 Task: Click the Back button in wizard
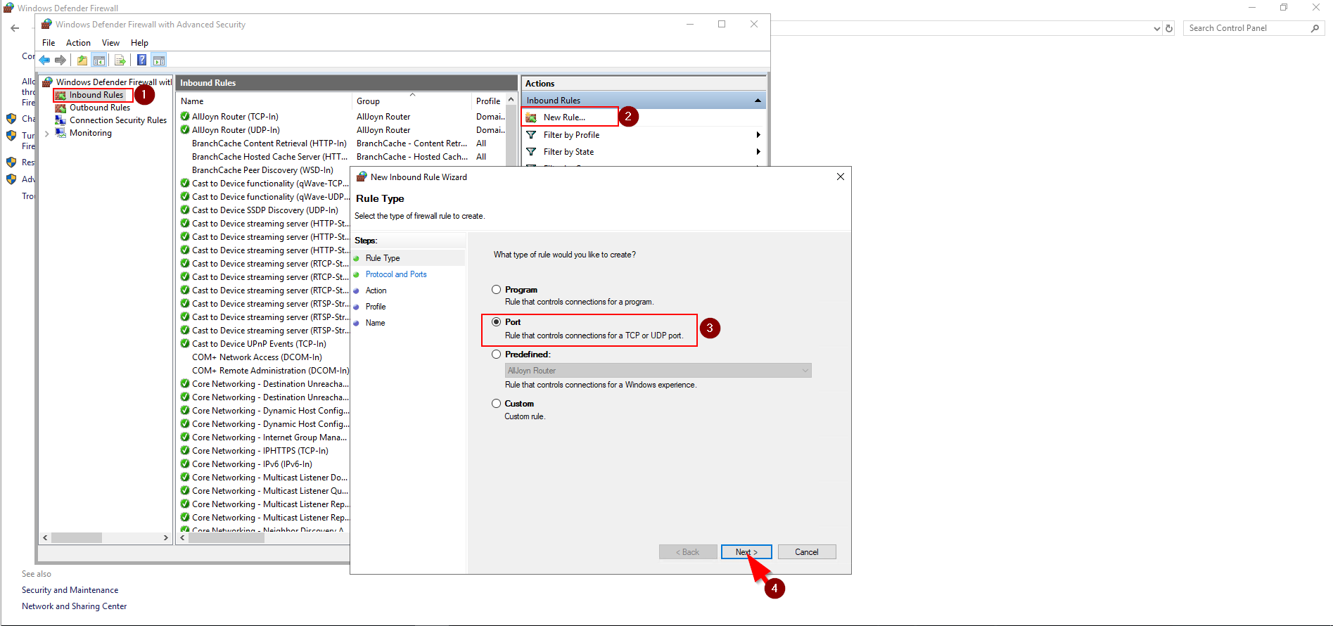688,552
